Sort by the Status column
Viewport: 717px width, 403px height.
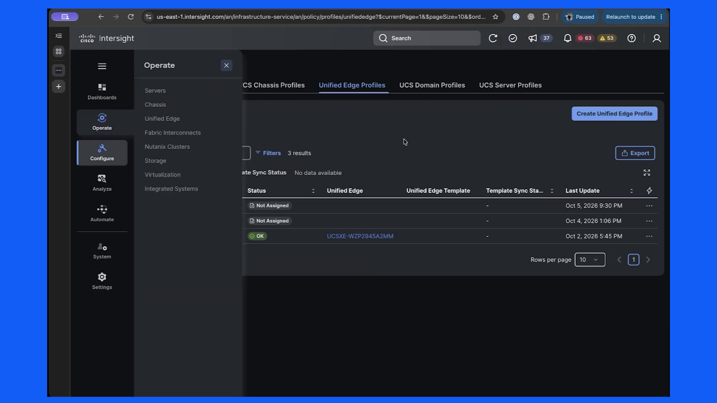[x=313, y=191]
